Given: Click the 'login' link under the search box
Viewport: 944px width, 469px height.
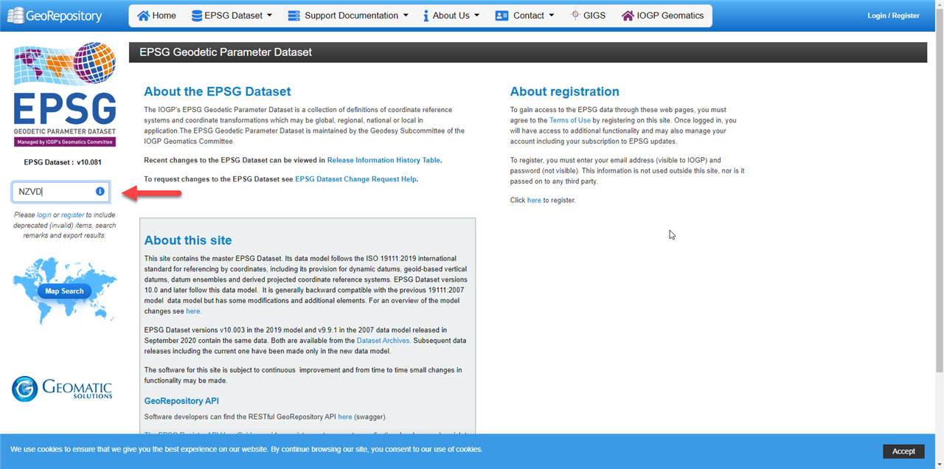Looking at the screenshot, I should click(44, 215).
